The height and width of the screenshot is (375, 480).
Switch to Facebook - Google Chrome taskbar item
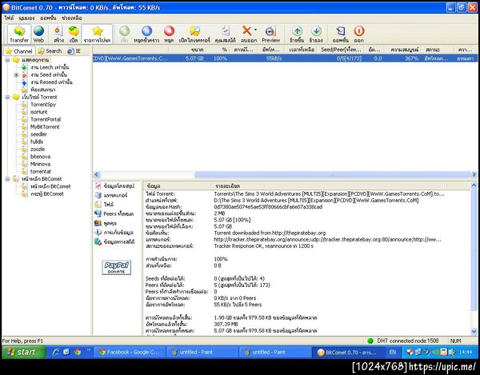pos(130,353)
